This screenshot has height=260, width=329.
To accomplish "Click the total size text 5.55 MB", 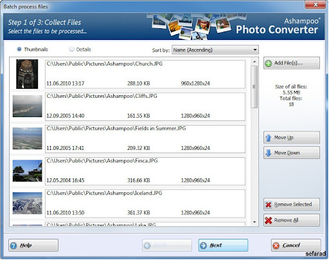I will point(291,93).
